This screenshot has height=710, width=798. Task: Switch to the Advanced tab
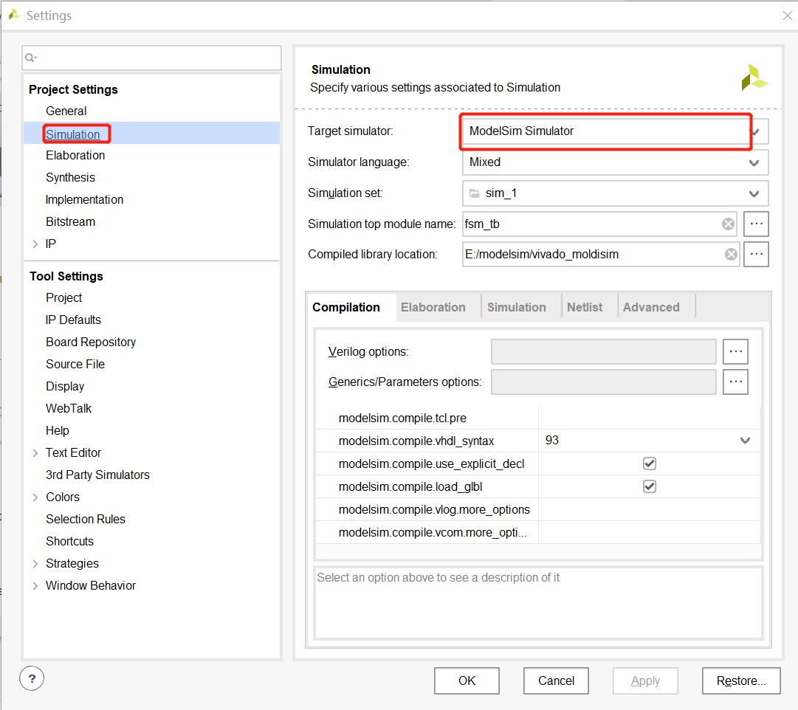(651, 307)
